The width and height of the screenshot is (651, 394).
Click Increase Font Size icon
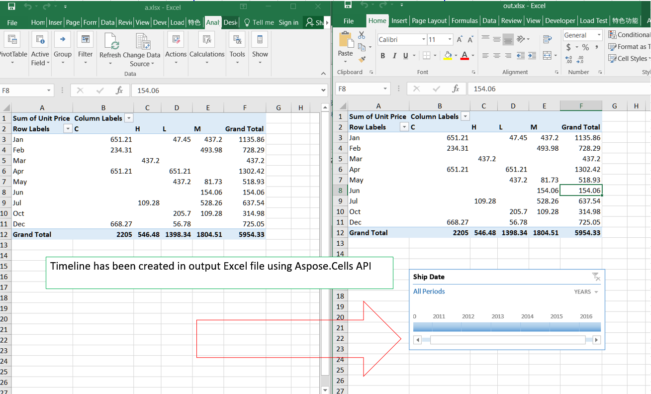460,39
